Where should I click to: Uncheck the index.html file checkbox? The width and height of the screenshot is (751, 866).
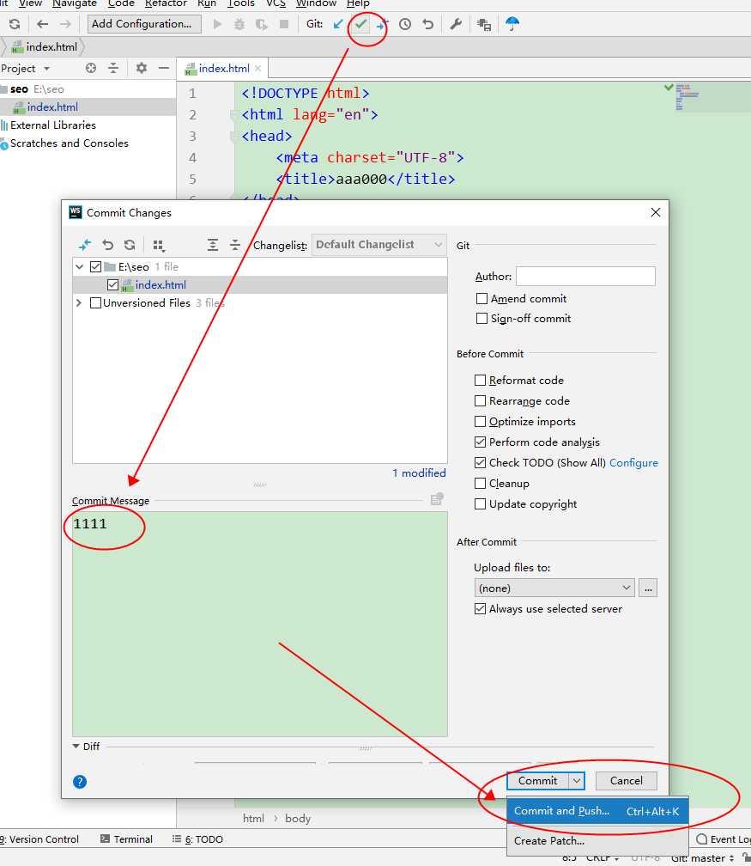(112, 284)
